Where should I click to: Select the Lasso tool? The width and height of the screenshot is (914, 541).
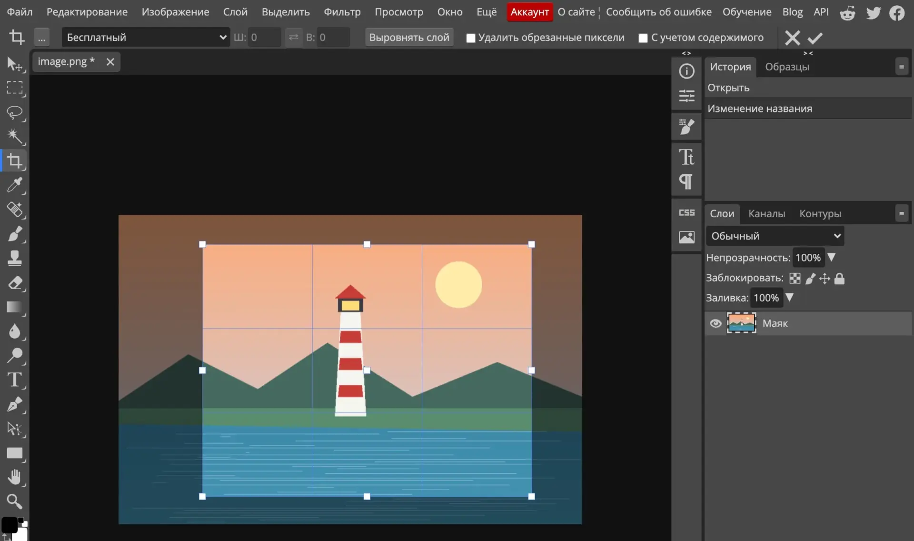(15, 112)
